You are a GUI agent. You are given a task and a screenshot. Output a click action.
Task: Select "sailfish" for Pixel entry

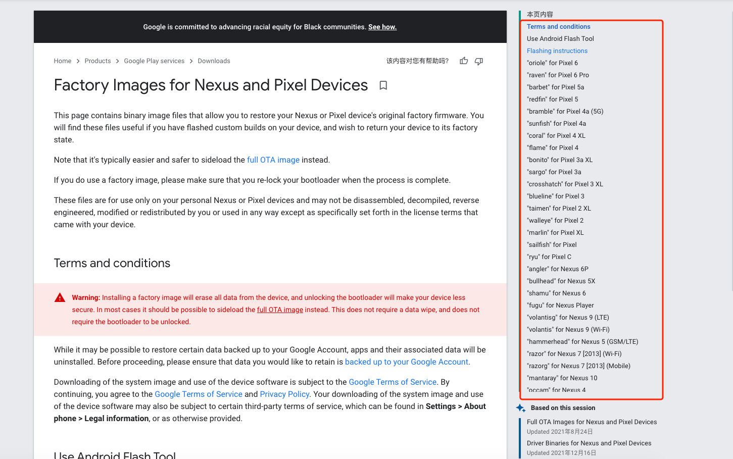point(552,245)
